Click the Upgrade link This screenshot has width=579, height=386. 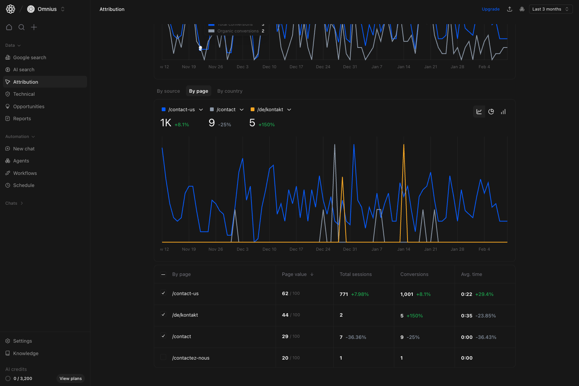click(x=491, y=9)
